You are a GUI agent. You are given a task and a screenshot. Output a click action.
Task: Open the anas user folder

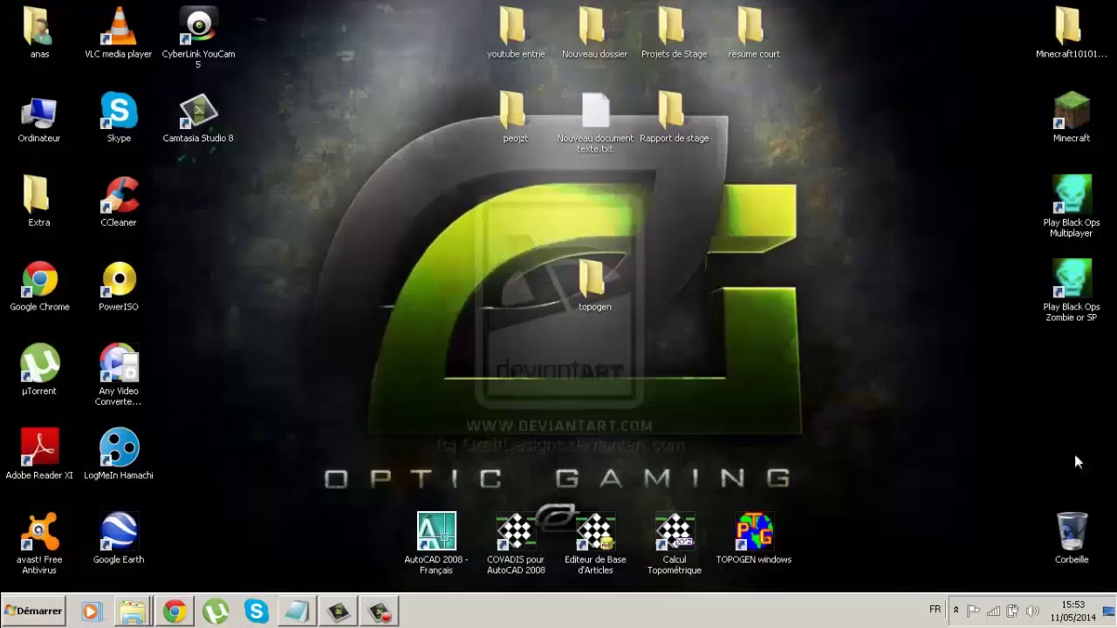(x=39, y=33)
